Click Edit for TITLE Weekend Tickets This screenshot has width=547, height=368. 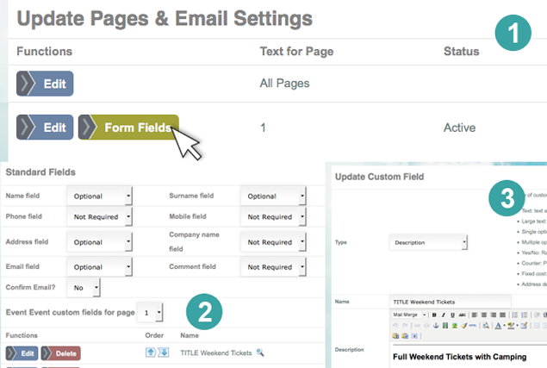coord(21,353)
